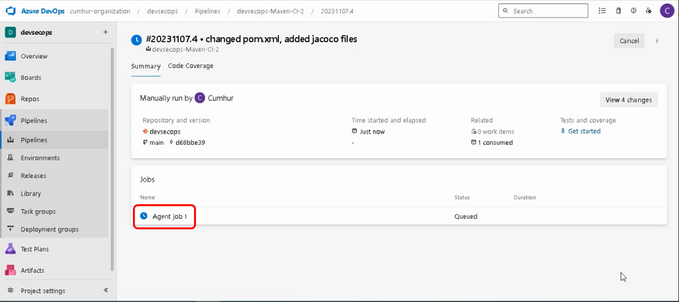The height and width of the screenshot is (302, 679).
Task: Switch to the Summary tab
Action: (x=145, y=66)
